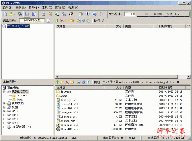
Task: Open the dropdown arrow beside the Open icon
Action: click(x=15, y=14)
